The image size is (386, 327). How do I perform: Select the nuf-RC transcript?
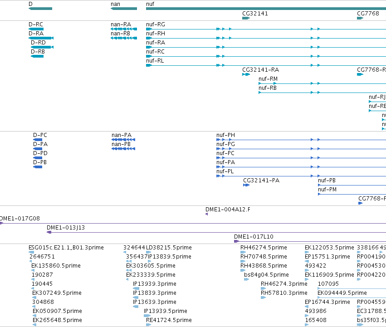click(x=266, y=56)
